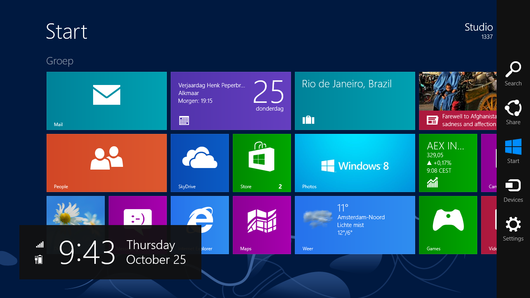Open the Travel suitcase icon
This screenshot has width=530, height=298.
[308, 120]
